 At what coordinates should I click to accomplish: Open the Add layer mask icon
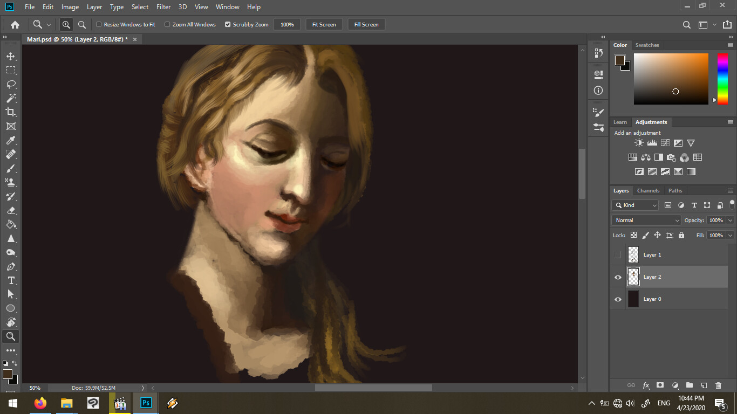point(660,385)
